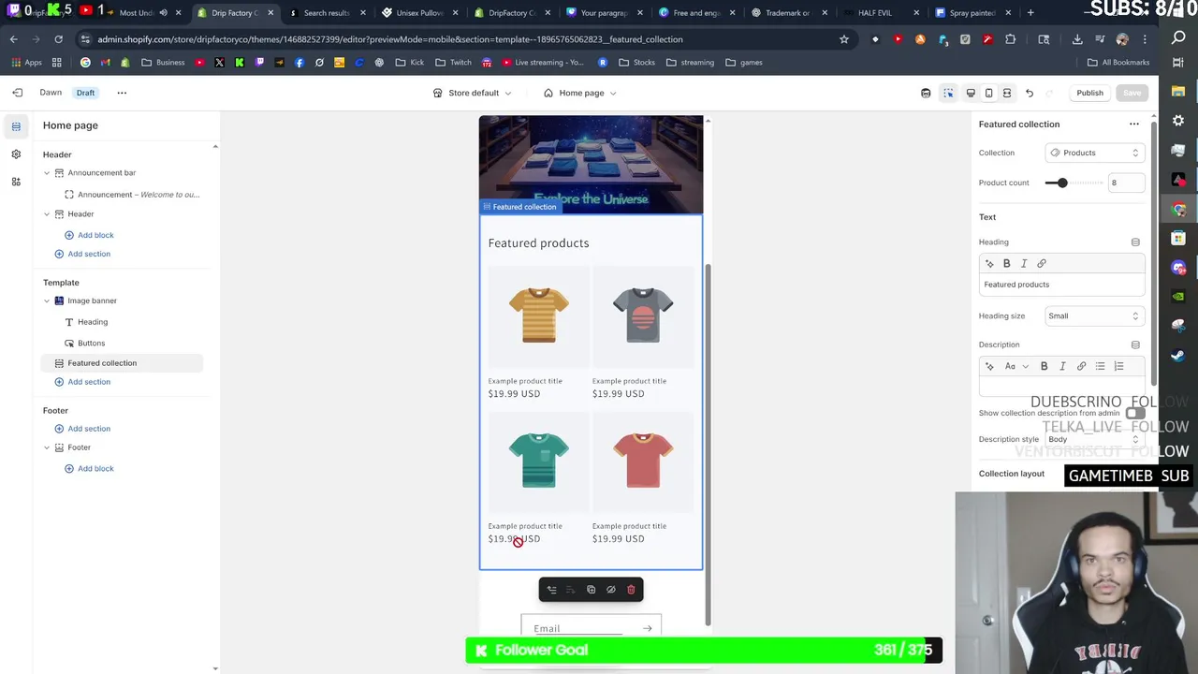Switch to fullscreen preview icon
1198x674 pixels.
[1007, 93]
